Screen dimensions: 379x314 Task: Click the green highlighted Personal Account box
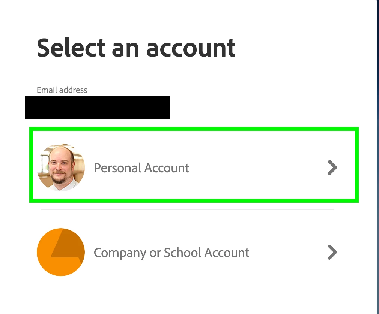[194, 165]
